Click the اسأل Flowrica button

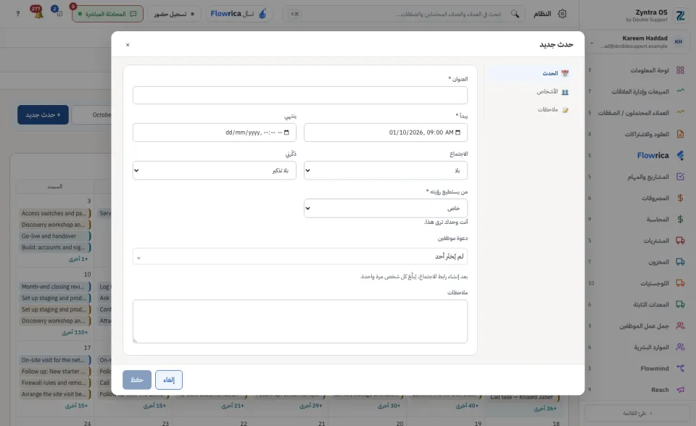239,14
